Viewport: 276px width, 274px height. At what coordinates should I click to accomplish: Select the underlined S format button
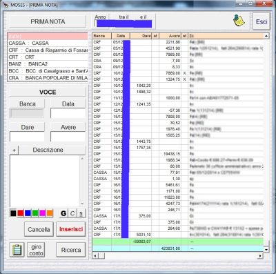(81, 213)
